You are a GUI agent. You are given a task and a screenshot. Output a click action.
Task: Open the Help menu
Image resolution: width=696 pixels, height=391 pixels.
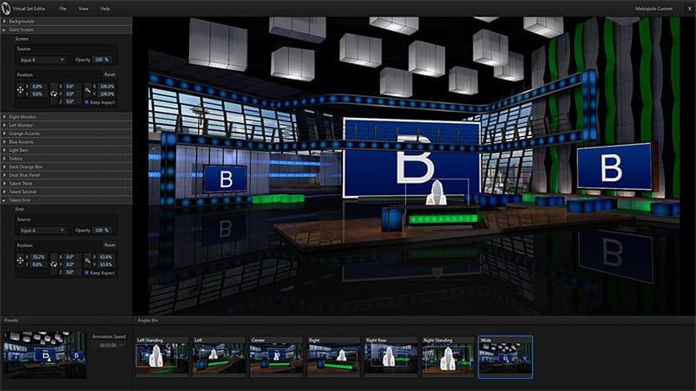(x=105, y=9)
